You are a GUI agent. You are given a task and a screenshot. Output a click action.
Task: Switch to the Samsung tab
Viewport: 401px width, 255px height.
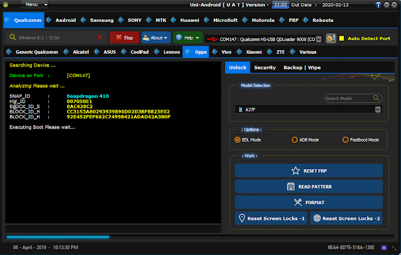coord(102,20)
